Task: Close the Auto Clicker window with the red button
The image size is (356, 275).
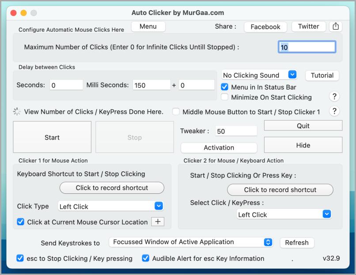Action: [x=13, y=13]
